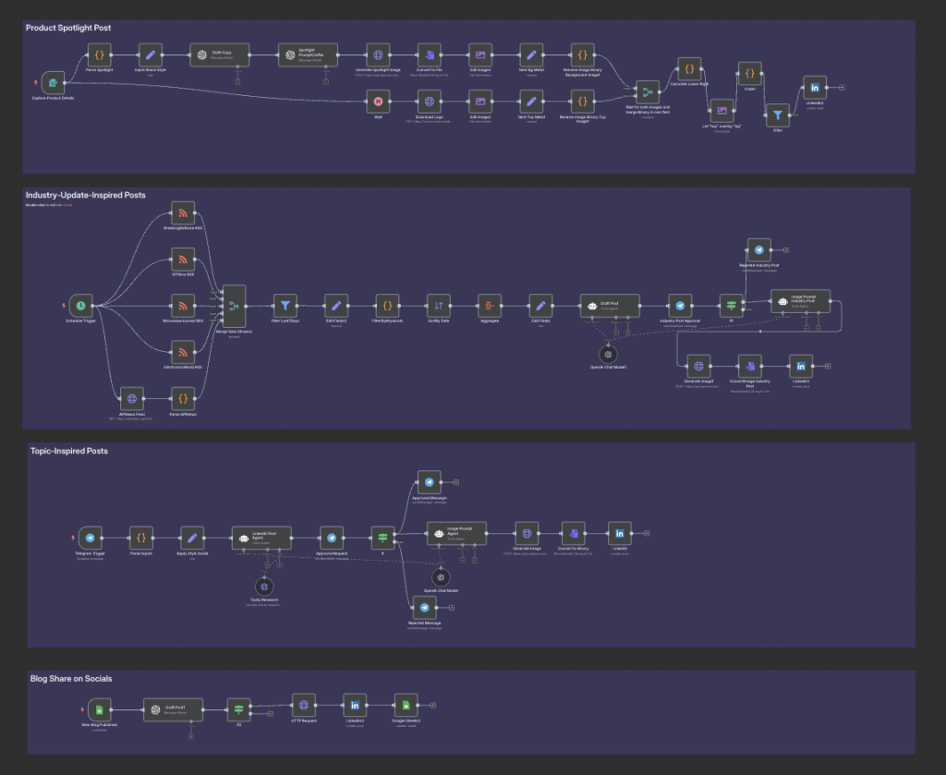The image size is (946, 775).
Task: Add node after Approved Message plus handle
Action: [x=456, y=482]
